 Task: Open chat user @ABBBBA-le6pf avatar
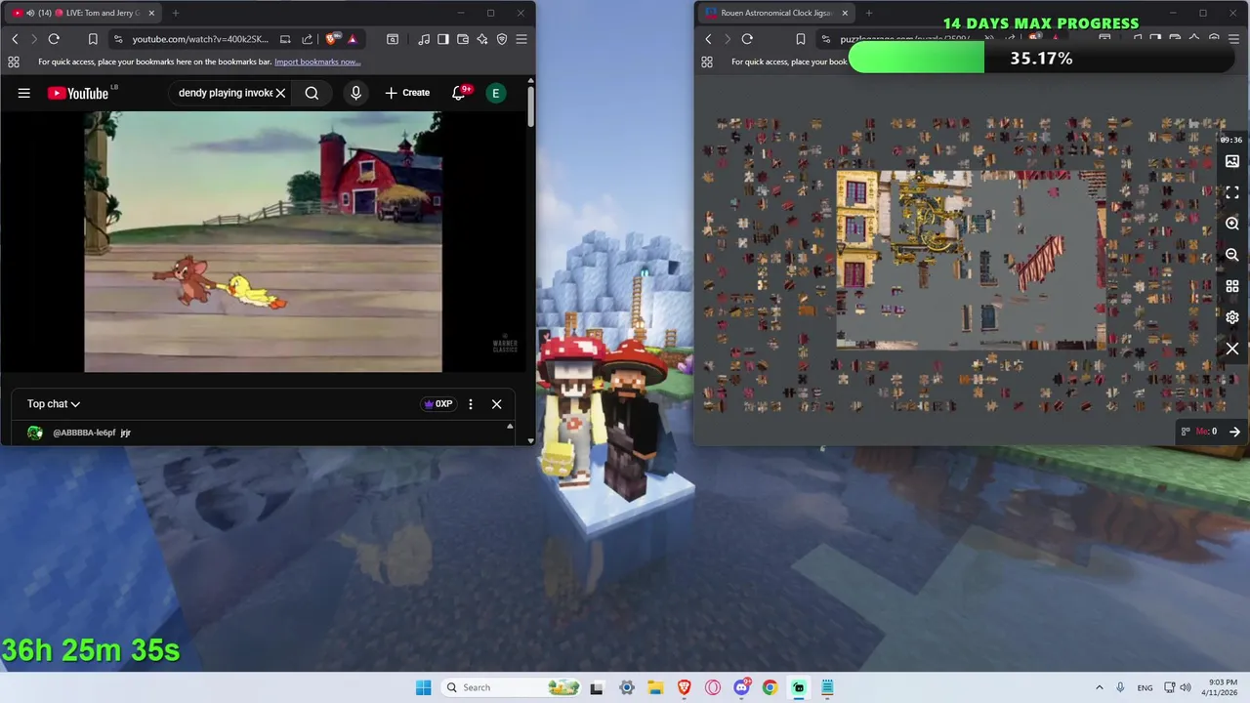point(35,433)
